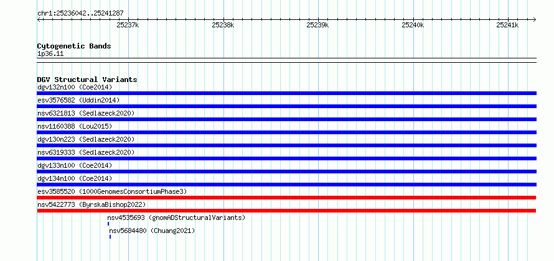Screen dimensions: 554x261
Task: Click the 25238k ruler label
Action: (x=223, y=25)
